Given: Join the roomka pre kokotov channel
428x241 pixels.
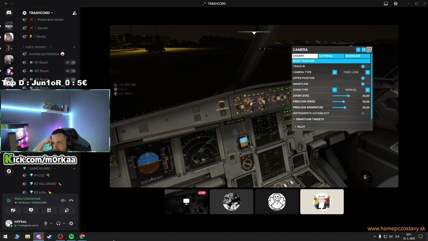Looking at the screenshot, I should (49, 54).
